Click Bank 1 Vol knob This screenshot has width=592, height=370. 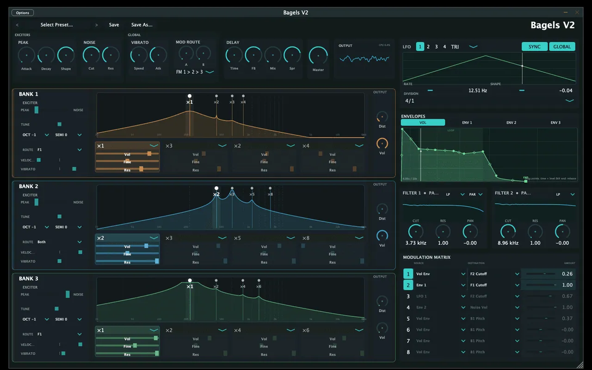[382, 144]
